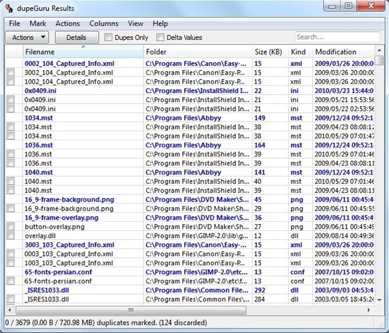Toggle the Delta Values checkbox
This screenshot has height=333, width=389.
click(x=160, y=38)
